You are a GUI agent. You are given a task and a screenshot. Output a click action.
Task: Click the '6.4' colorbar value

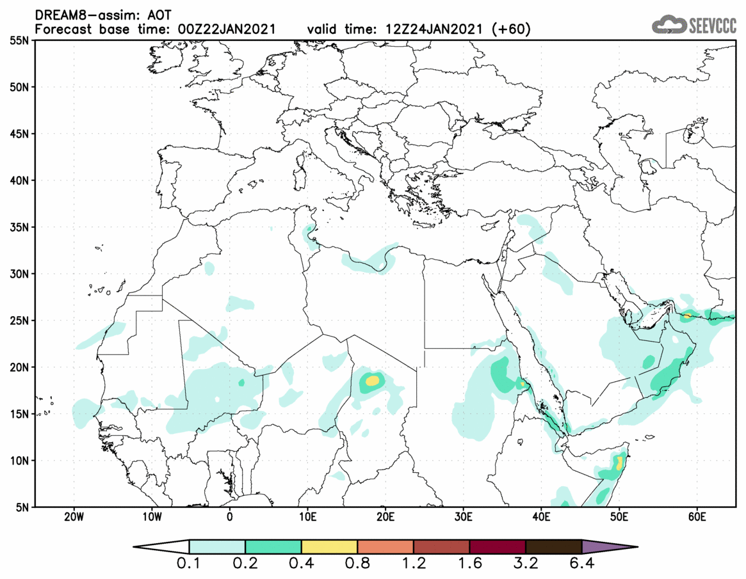pyautogui.click(x=582, y=564)
